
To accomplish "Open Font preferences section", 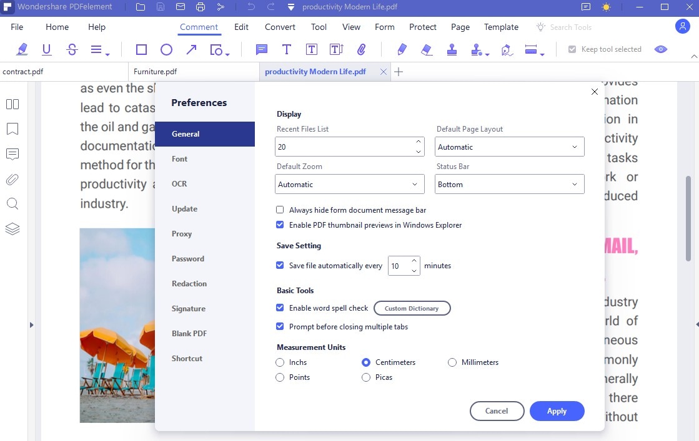I will click(205, 159).
